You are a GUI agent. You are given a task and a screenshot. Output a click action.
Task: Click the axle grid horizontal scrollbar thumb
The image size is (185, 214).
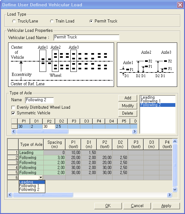42,131
